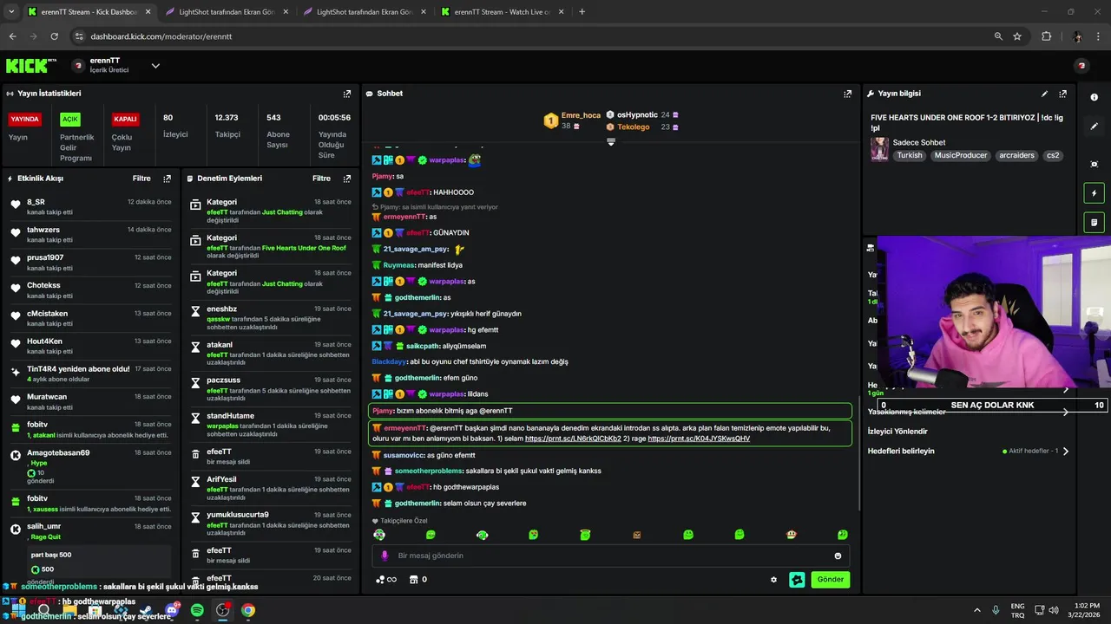Pop out the Denetim Eylemleri panel
Screen dimensions: 1111x624
tap(347, 179)
